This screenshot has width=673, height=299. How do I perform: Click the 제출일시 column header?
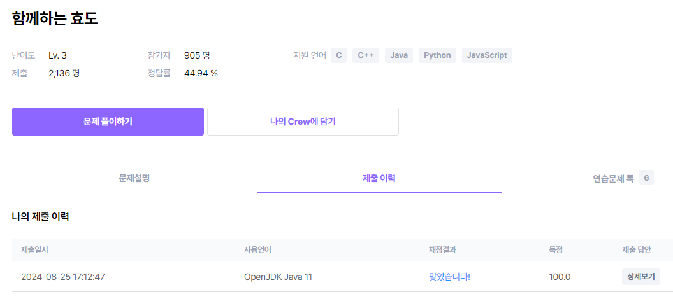pyautogui.click(x=34, y=250)
